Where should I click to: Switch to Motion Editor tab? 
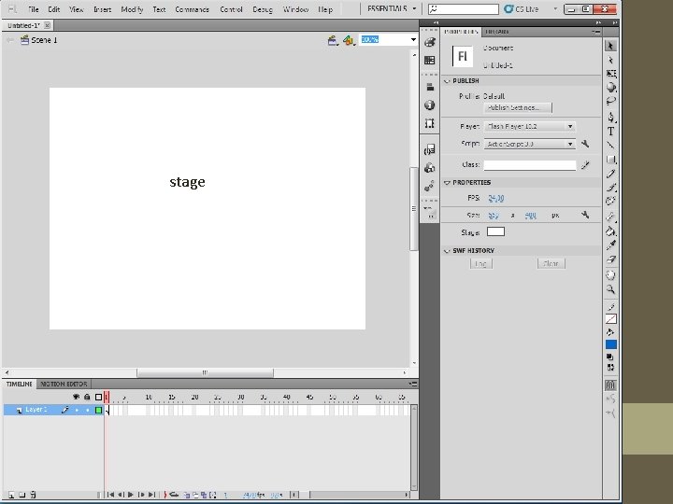pos(64,384)
